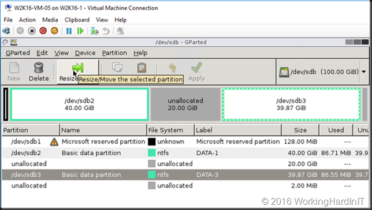Open GParted's Help menu
The height and width of the screenshot is (210, 372).
[x=140, y=53]
